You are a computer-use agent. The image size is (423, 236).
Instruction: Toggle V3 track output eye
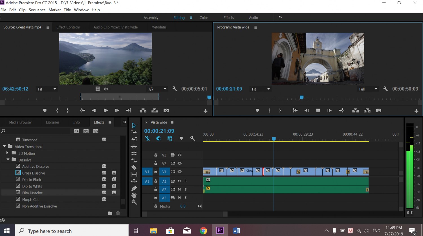pos(180,155)
